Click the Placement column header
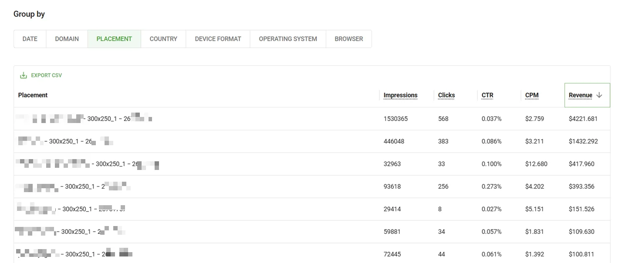This screenshot has height=263, width=622. 33,95
